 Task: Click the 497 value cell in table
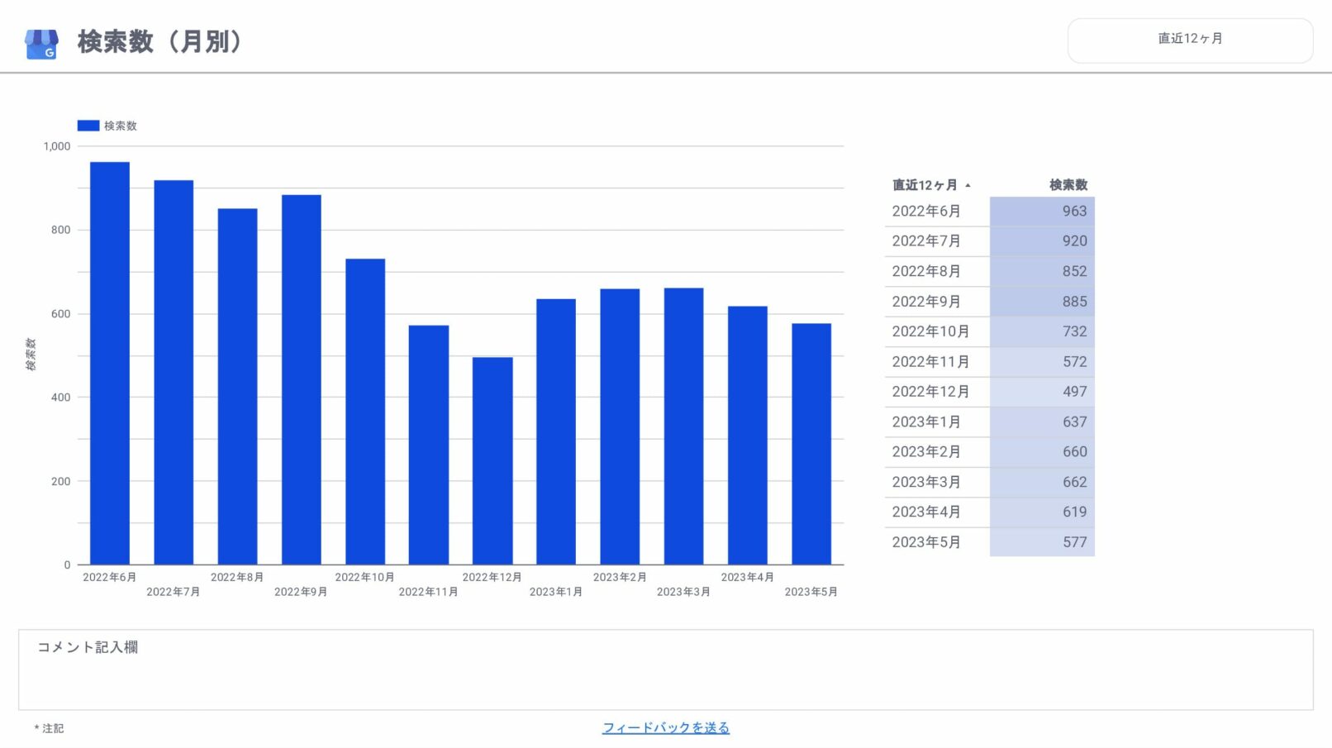1042,392
